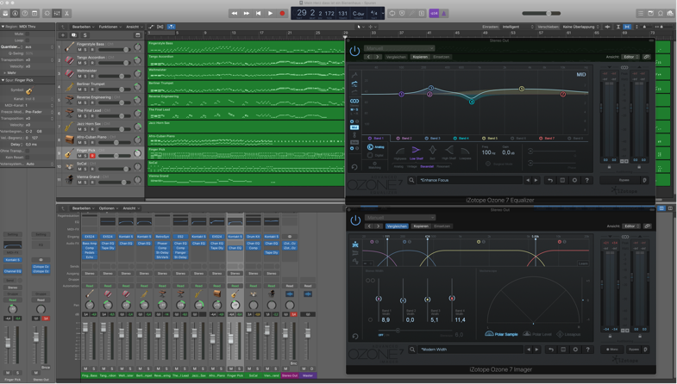Toggle the automation view button

coord(151,27)
